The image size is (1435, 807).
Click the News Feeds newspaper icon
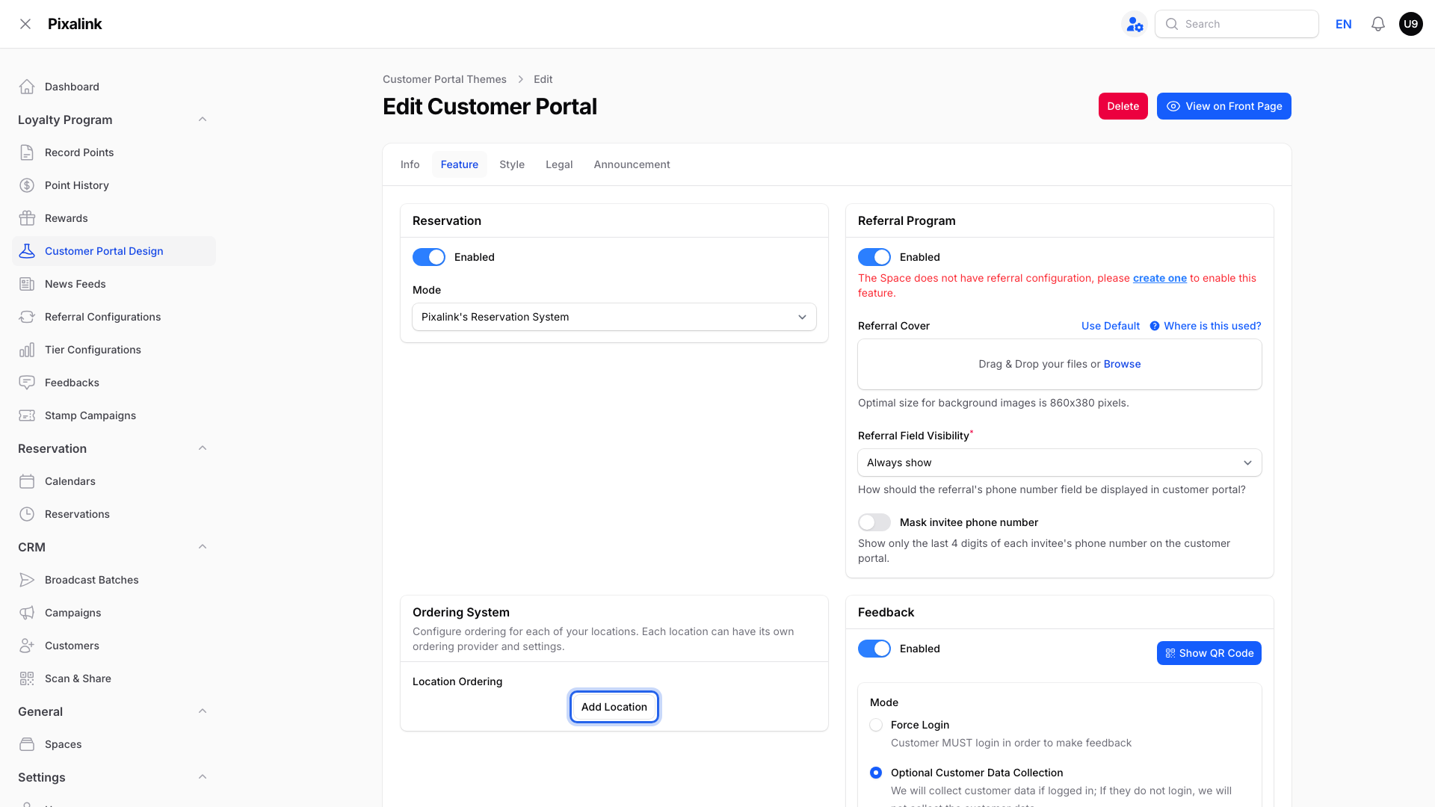[x=27, y=284]
